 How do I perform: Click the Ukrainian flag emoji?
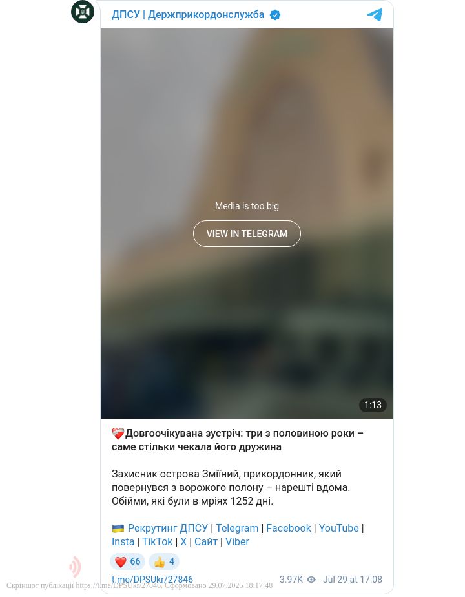[x=118, y=529]
